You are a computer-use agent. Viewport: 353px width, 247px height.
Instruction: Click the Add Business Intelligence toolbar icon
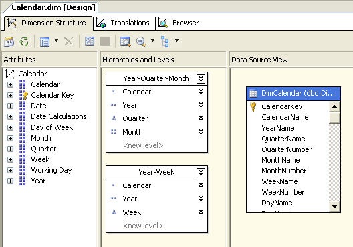pos(9,42)
